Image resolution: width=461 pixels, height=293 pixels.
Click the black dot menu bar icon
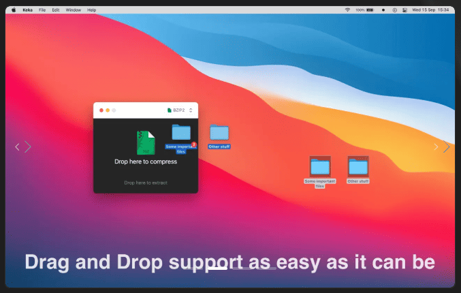[383, 10]
